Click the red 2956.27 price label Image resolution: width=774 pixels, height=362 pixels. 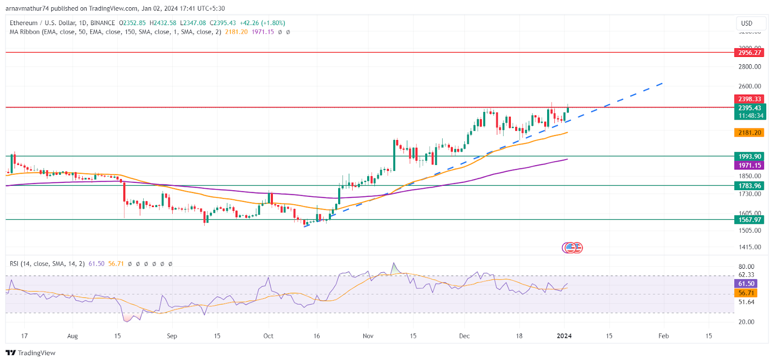(749, 53)
